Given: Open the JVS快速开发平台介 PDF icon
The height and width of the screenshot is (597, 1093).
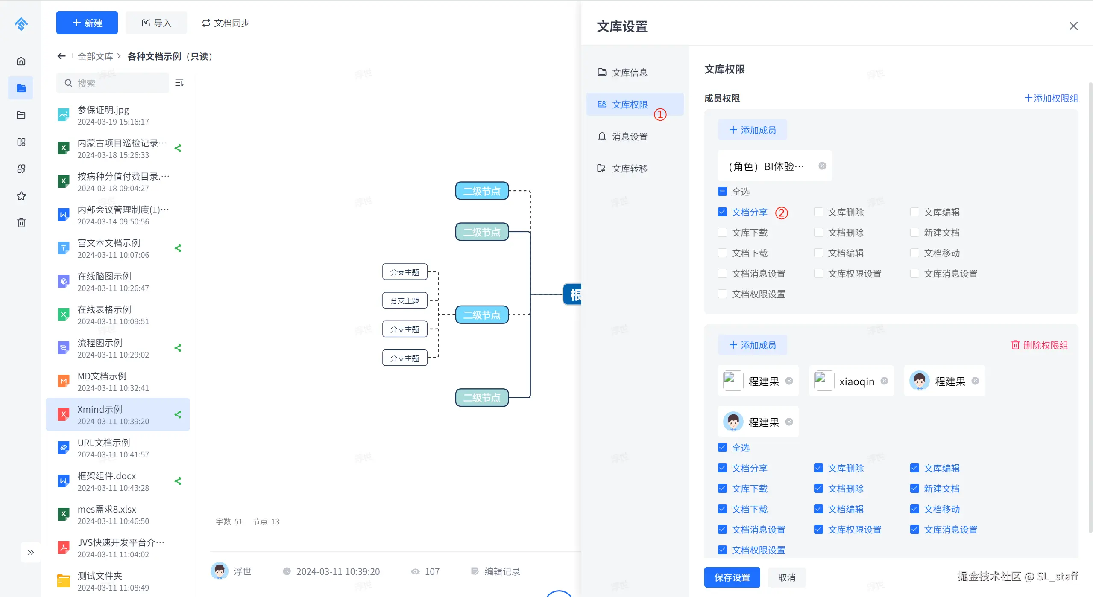Looking at the screenshot, I should point(64,547).
